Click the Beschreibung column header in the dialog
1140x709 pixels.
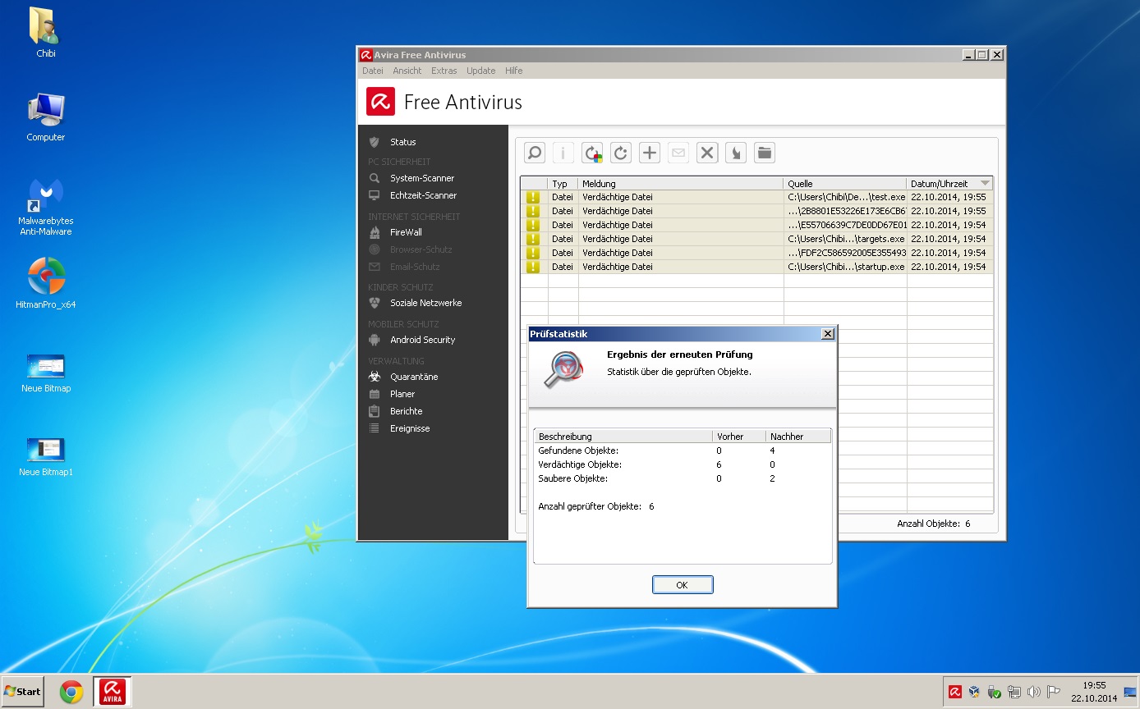[x=623, y=437]
